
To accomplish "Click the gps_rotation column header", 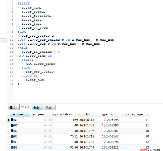I will click(x=66, y=114).
